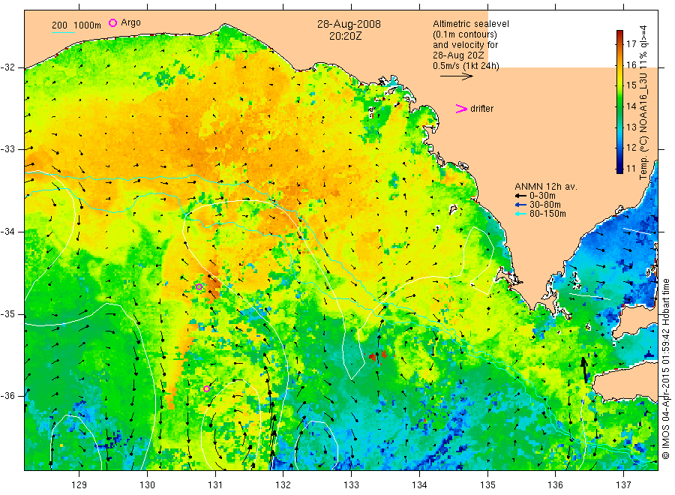The image size is (675, 495).
Task: Click the '28-Aug-2008' date label
Action: (349, 24)
